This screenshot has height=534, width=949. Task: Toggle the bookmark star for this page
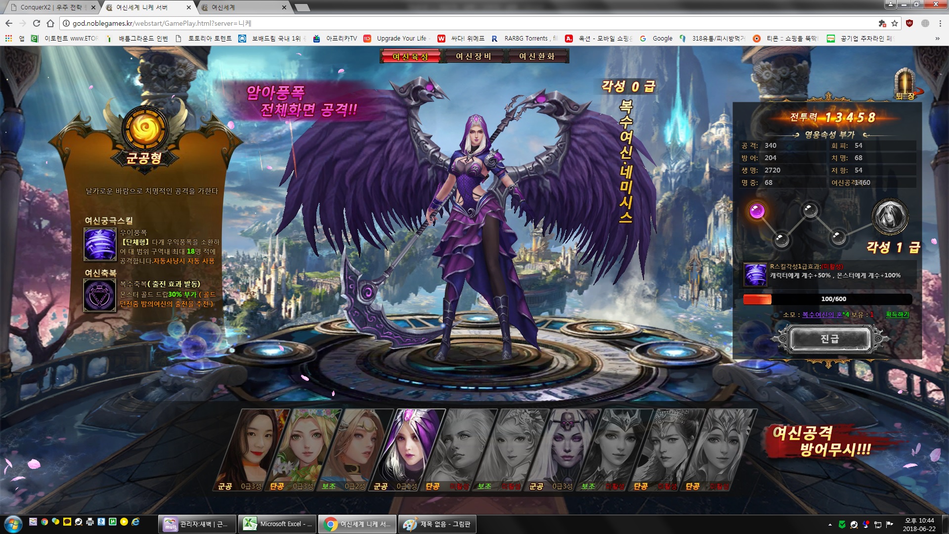click(895, 23)
